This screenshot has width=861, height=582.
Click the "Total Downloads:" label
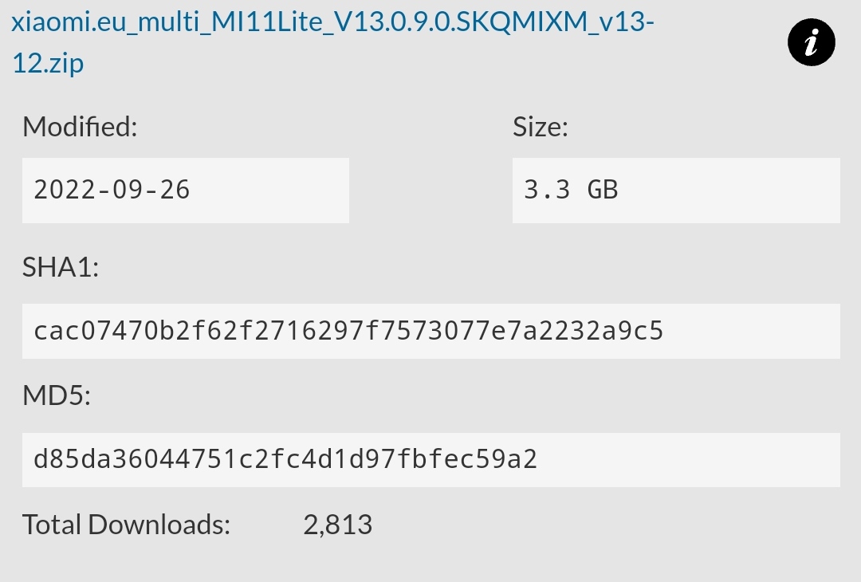tap(126, 525)
